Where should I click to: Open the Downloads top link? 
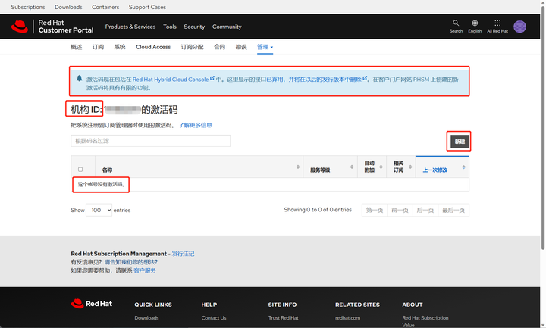click(x=68, y=7)
